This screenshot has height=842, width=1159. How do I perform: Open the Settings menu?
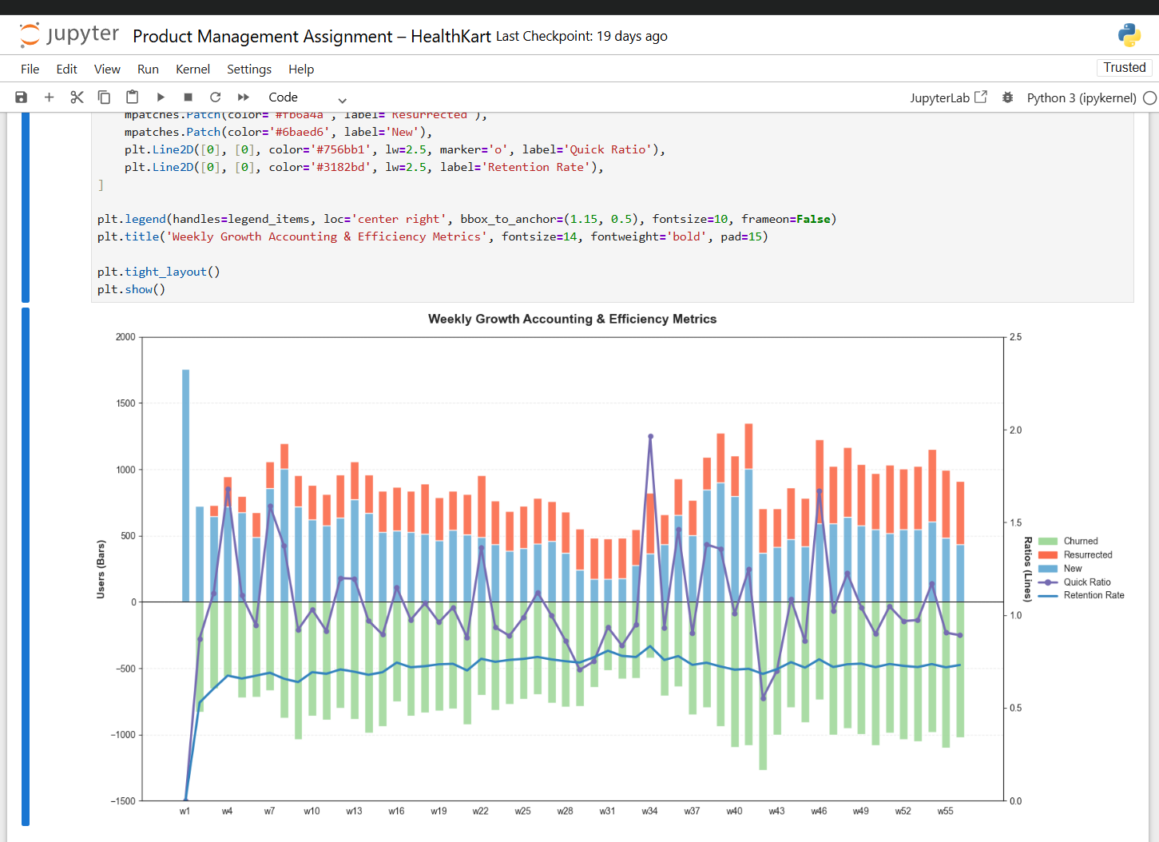point(248,69)
